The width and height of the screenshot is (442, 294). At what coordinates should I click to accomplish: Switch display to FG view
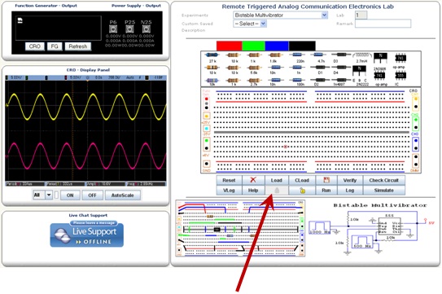(55, 46)
